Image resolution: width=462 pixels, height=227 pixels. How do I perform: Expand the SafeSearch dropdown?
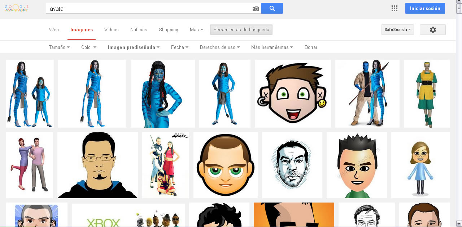(397, 30)
